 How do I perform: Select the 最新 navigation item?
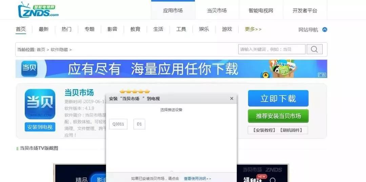[x=44, y=29]
